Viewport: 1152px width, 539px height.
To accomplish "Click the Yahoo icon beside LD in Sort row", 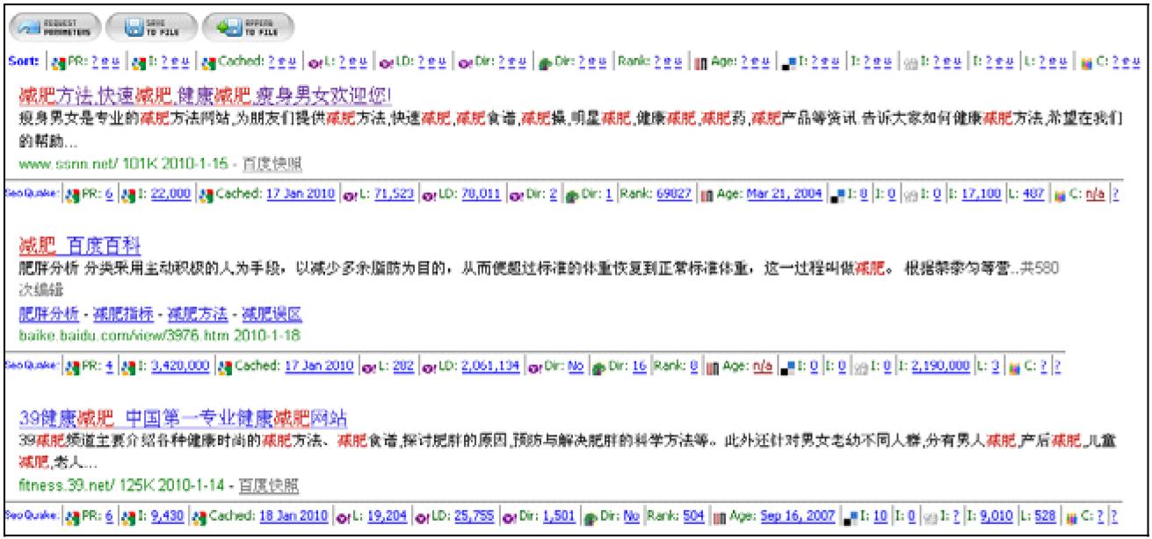I will click(388, 62).
